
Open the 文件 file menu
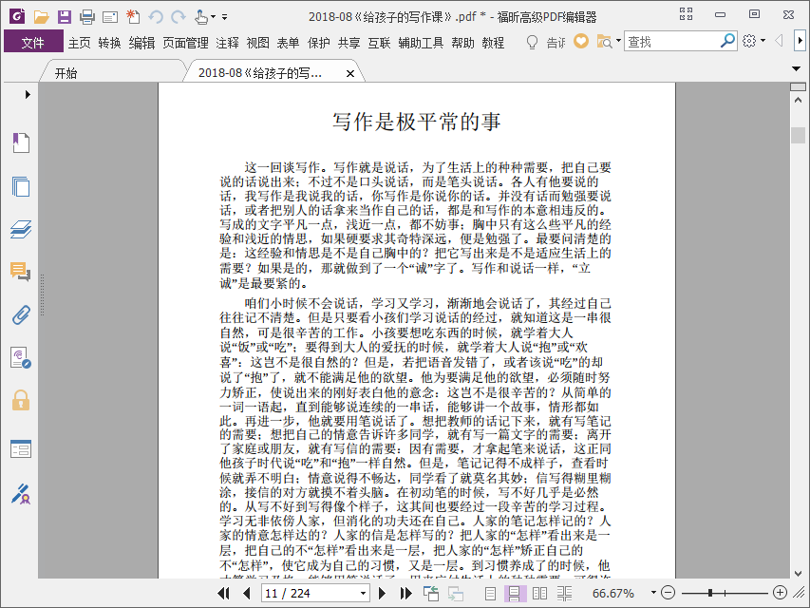coord(33,42)
